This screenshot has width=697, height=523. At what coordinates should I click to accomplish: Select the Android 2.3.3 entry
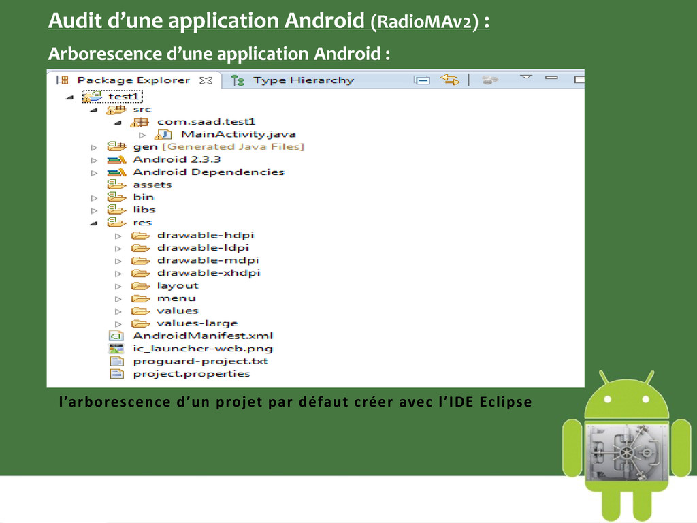176,159
